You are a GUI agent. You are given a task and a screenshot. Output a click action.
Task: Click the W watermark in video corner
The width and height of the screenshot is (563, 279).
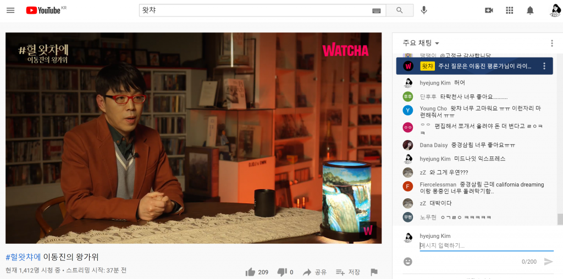(x=368, y=230)
